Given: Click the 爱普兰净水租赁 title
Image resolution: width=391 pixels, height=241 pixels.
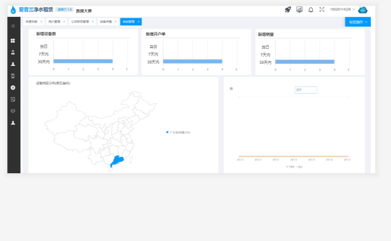Looking at the screenshot, I should point(36,10).
